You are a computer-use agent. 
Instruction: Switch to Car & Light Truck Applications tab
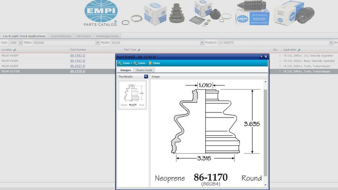pos(24,36)
